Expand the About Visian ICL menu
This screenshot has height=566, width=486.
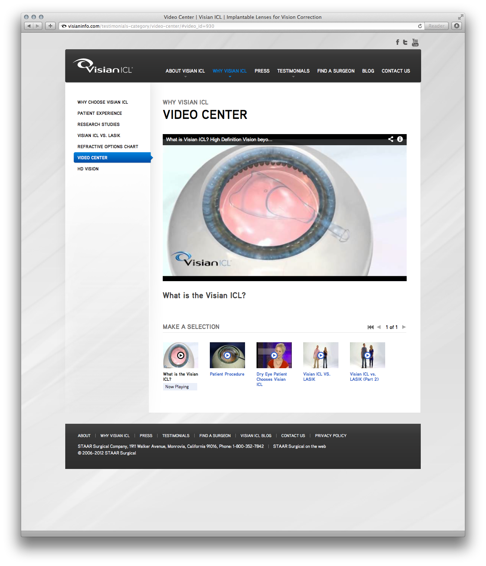185,71
